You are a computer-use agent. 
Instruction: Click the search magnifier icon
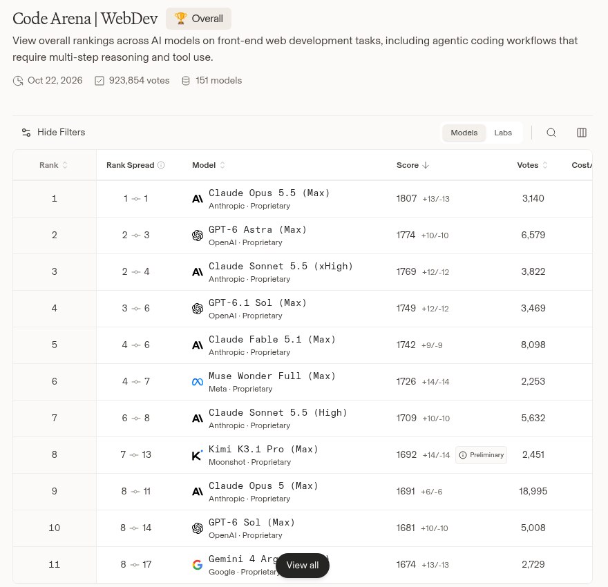click(x=551, y=133)
